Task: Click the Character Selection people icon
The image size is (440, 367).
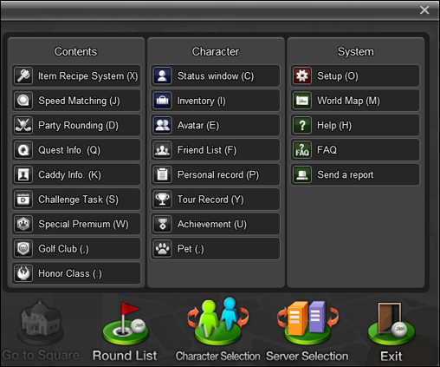Action: coord(218,321)
